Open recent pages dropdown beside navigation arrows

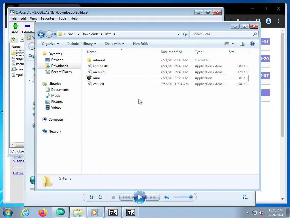pos(55,34)
